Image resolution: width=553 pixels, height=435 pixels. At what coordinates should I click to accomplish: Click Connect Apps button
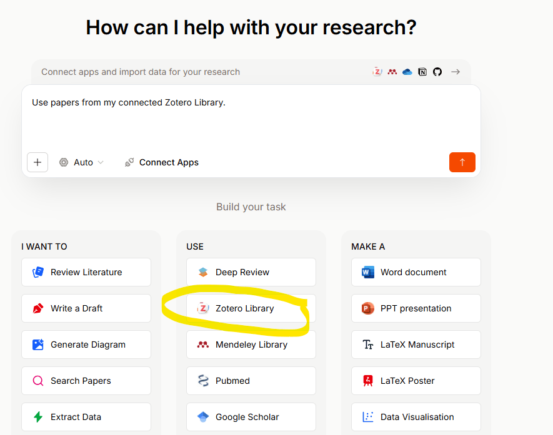(162, 162)
